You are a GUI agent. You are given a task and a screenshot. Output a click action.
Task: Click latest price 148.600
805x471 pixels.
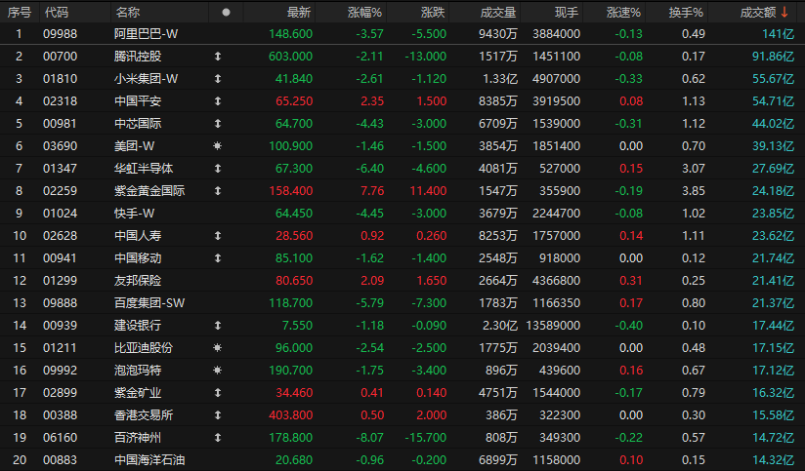coord(290,34)
